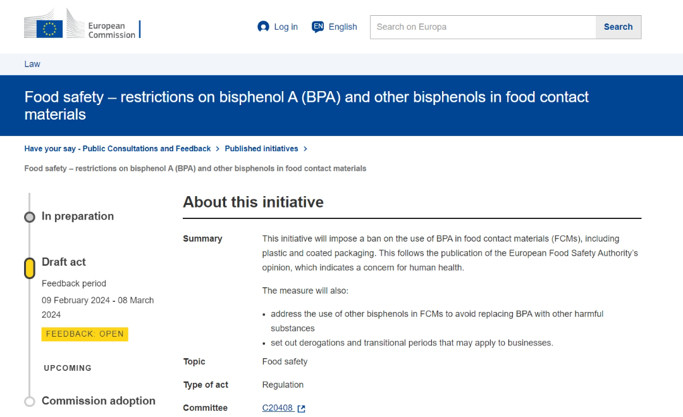Open the Law section link
The height and width of the screenshot is (417, 683).
coord(32,64)
